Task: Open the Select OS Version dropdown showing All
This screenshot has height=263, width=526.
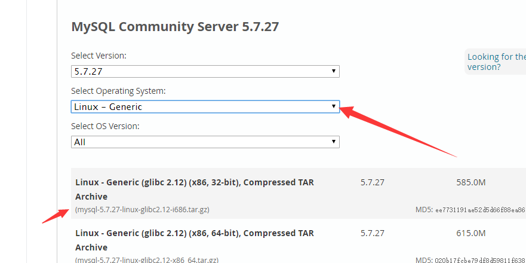Action: click(205, 142)
